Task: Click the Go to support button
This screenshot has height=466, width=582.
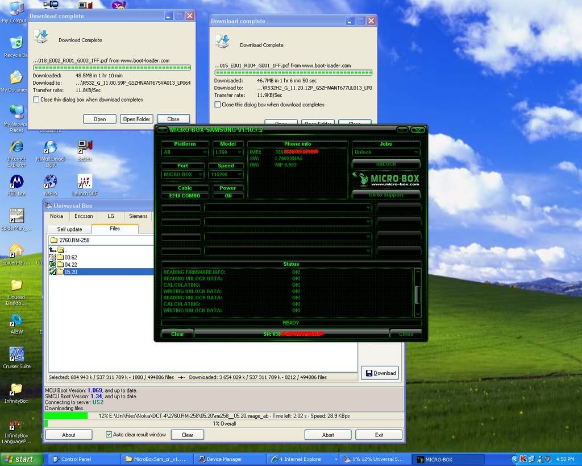Action: click(386, 195)
